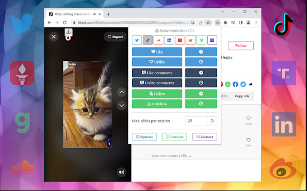Share the video to Facebook
The width and height of the screenshot is (307, 191).
(235, 84)
